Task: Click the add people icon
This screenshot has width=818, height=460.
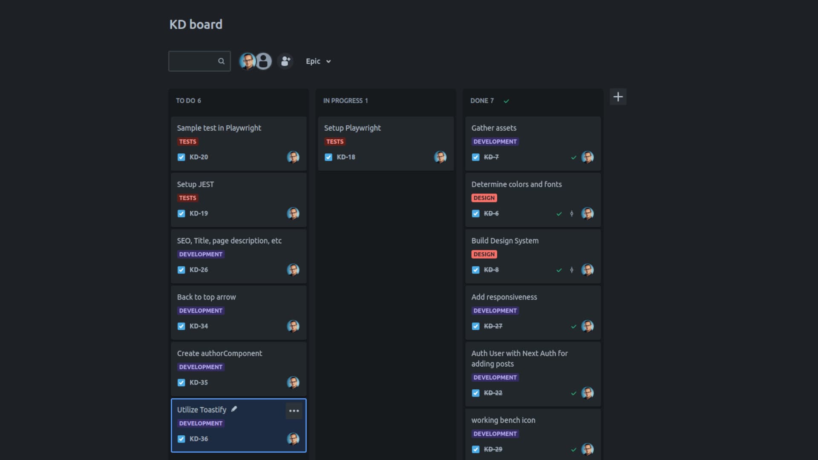Action: [x=285, y=61]
